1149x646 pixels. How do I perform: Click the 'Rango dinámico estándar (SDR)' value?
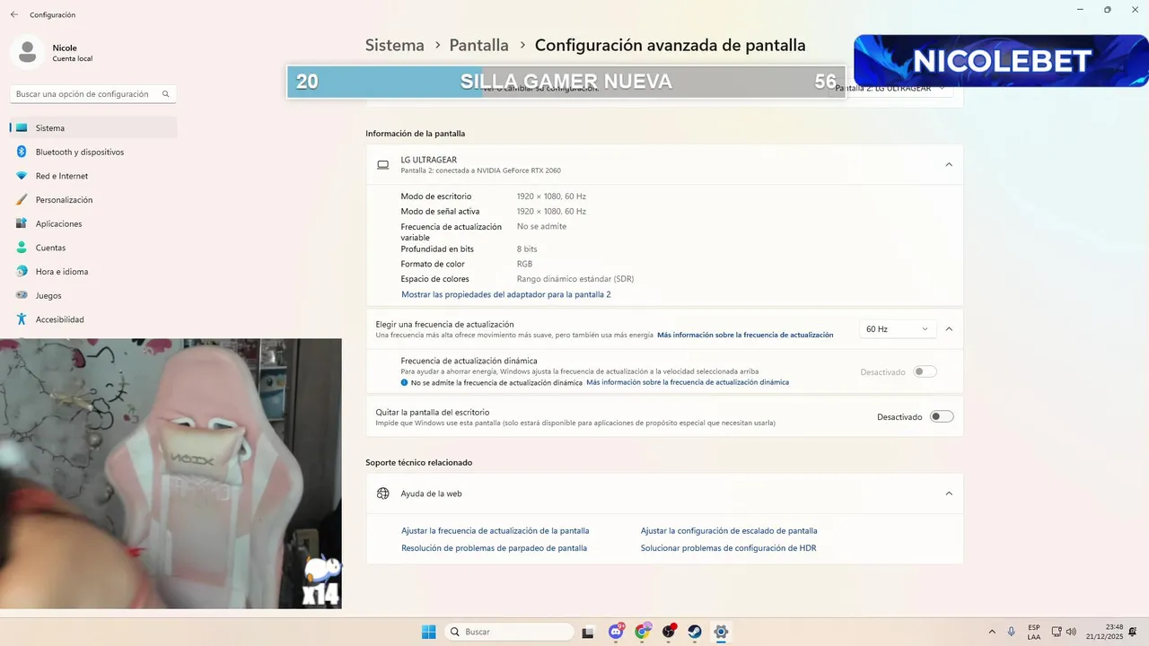pyautogui.click(x=575, y=279)
